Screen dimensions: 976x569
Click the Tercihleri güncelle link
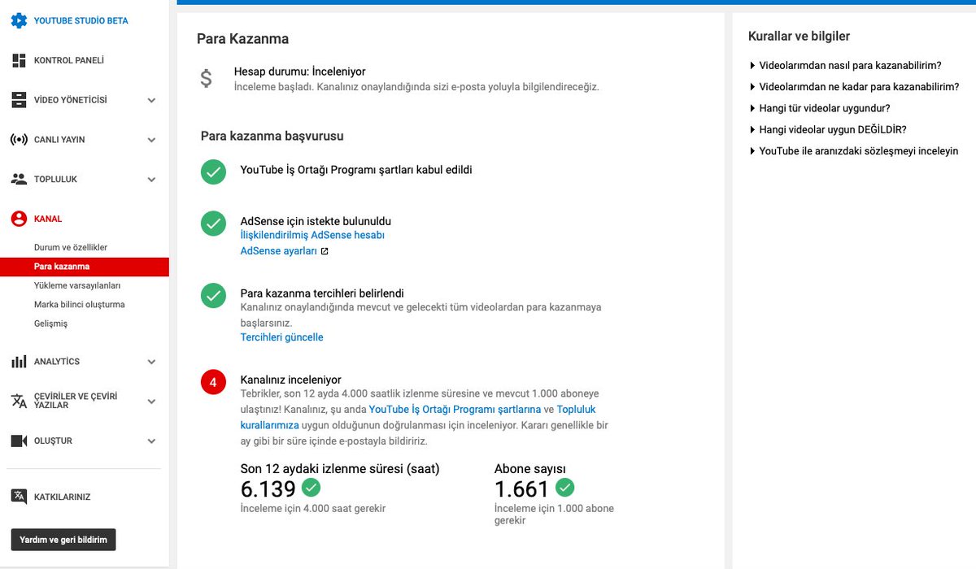[x=281, y=337]
